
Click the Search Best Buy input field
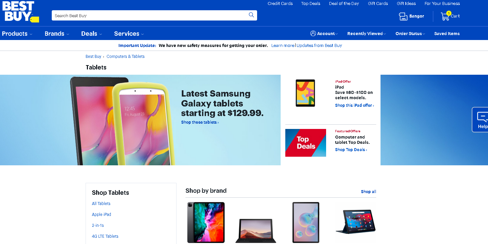pyautogui.click(x=149, y=16)
